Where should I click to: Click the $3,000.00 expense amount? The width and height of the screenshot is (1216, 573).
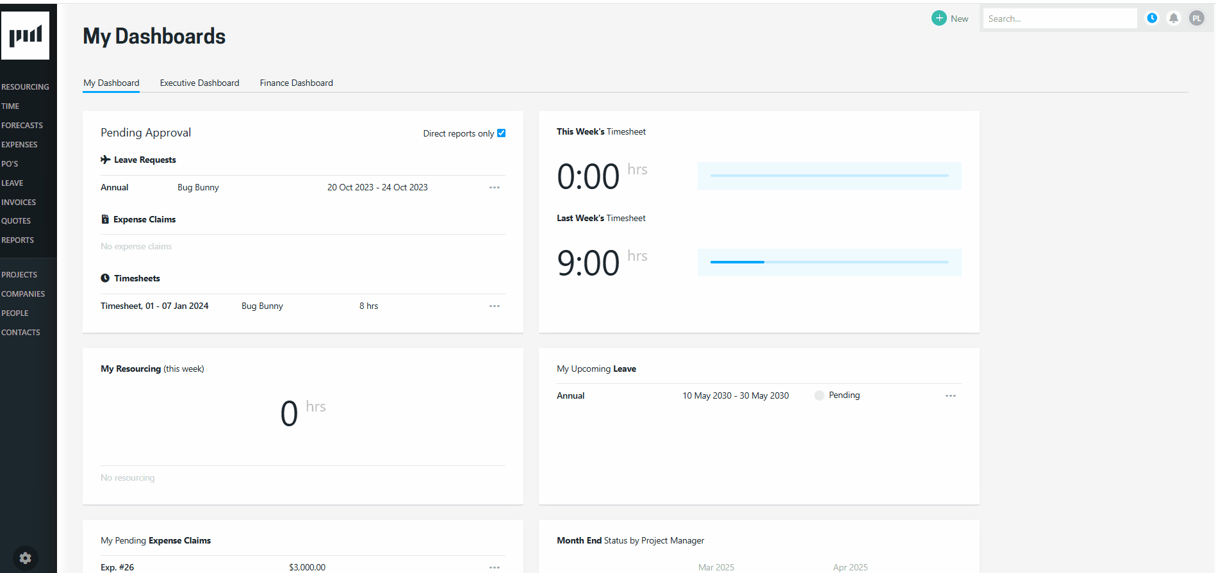(x=307, y=567)
